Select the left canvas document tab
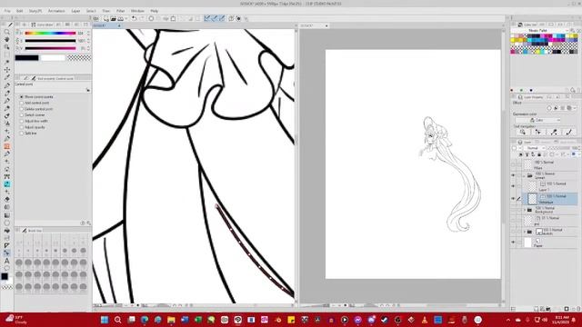 coord(107,25)
